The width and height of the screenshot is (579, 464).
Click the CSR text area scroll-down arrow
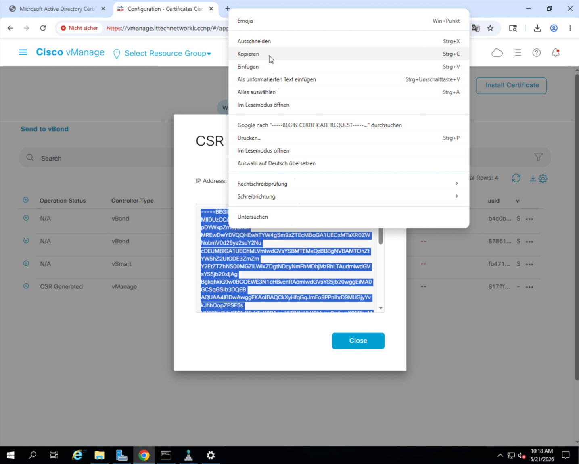pyautogui.click(x=380, y=308)
